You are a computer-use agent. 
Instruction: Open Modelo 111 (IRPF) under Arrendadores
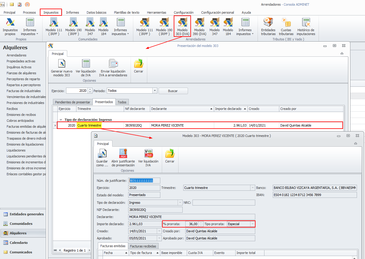pyautogui.click(x=145, y=27)
